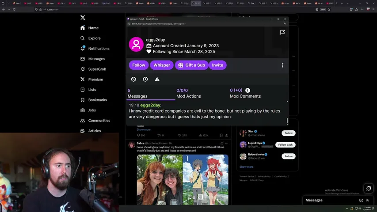Click the Grok icon on Sabre's post
Screen dimensions: 377x212
222,143
